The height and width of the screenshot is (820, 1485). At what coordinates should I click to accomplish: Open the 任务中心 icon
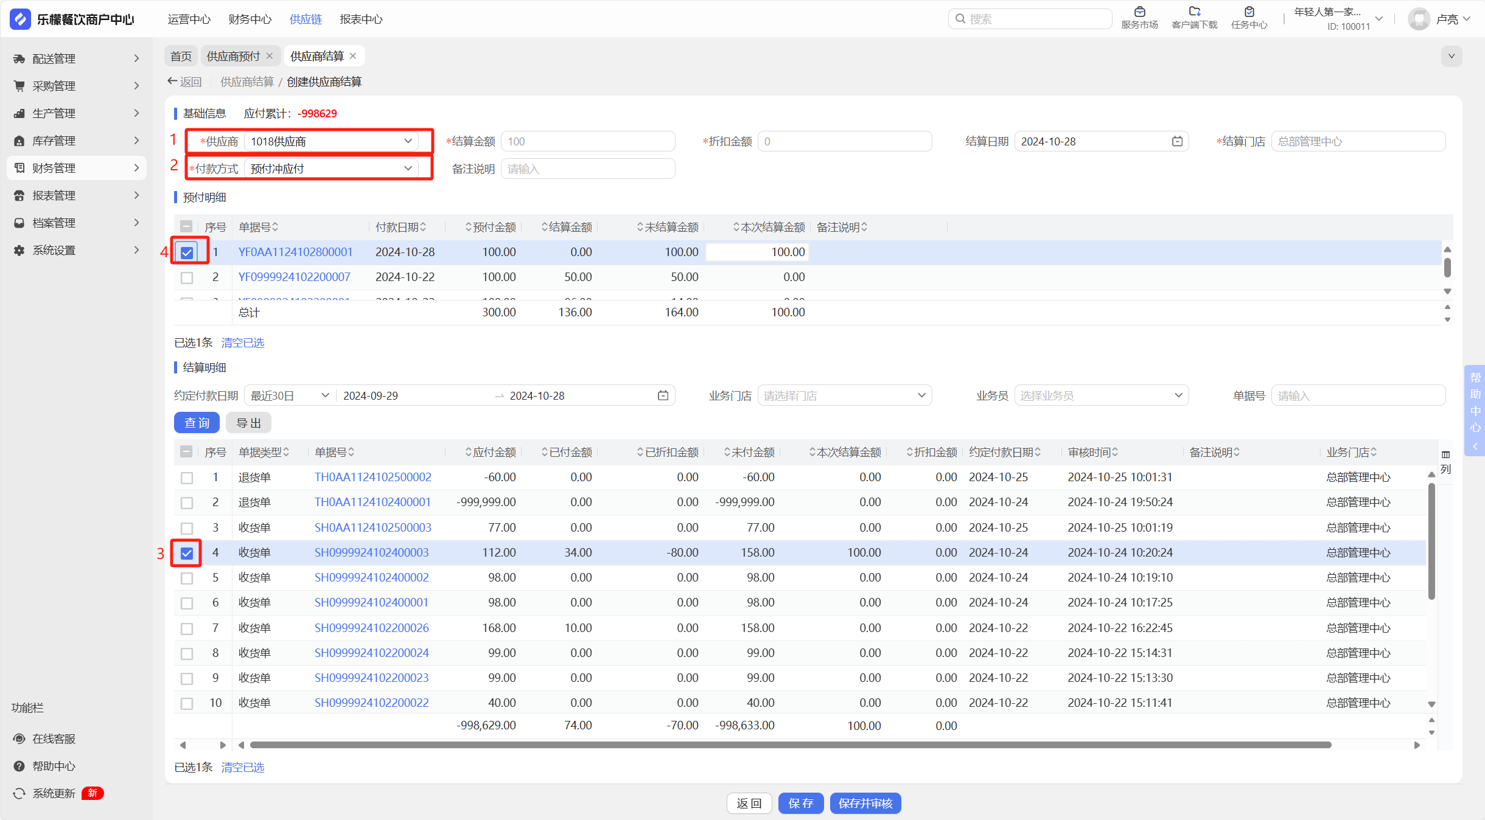(x=1249, y=12)
